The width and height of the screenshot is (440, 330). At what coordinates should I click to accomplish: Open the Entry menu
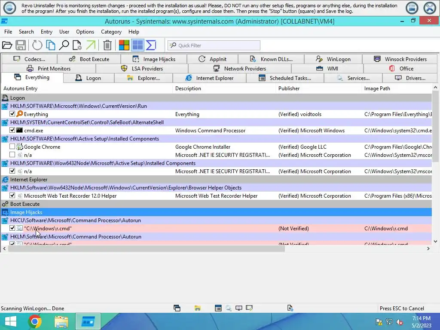pyautogui.click(x=46, y=32)
